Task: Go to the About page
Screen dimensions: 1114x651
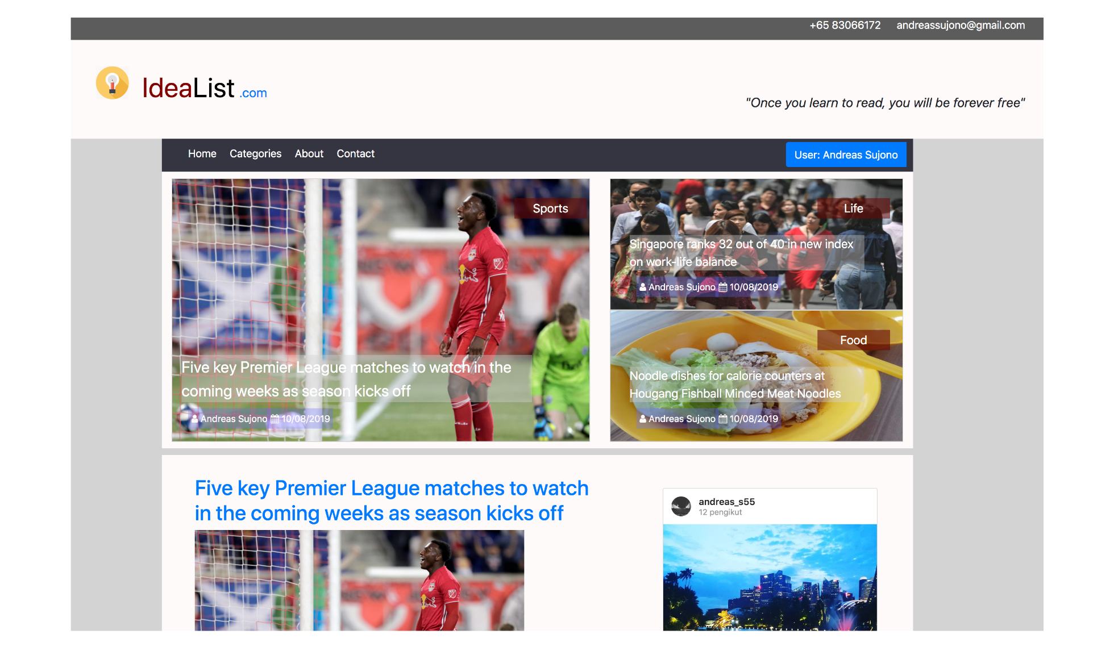Action: [x=309, y=154]
